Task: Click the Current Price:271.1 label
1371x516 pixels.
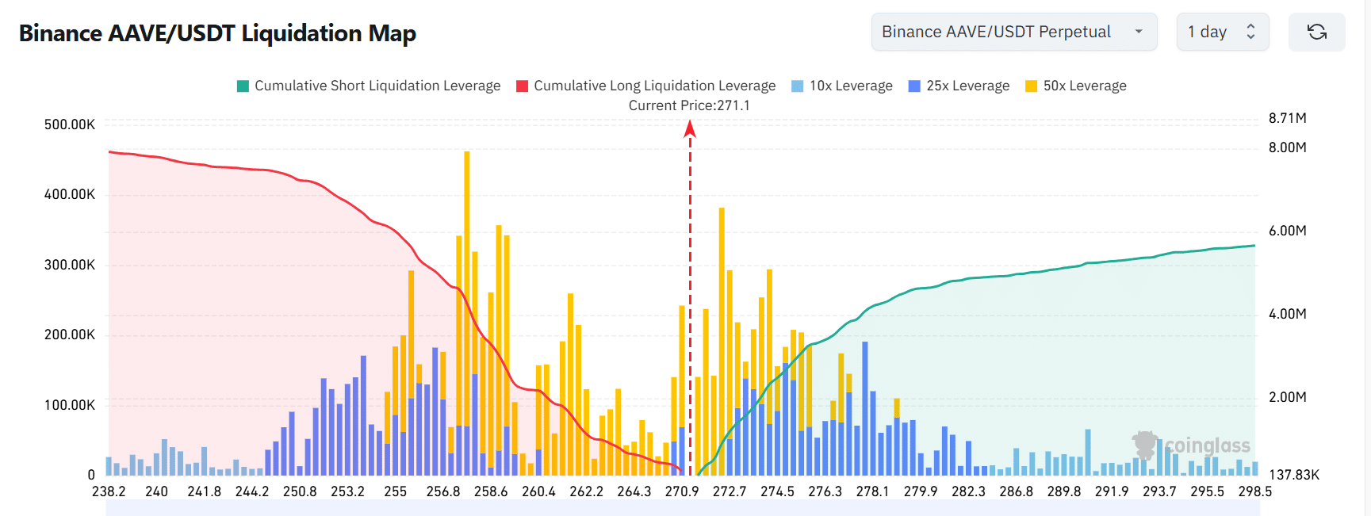Action: 689,105
